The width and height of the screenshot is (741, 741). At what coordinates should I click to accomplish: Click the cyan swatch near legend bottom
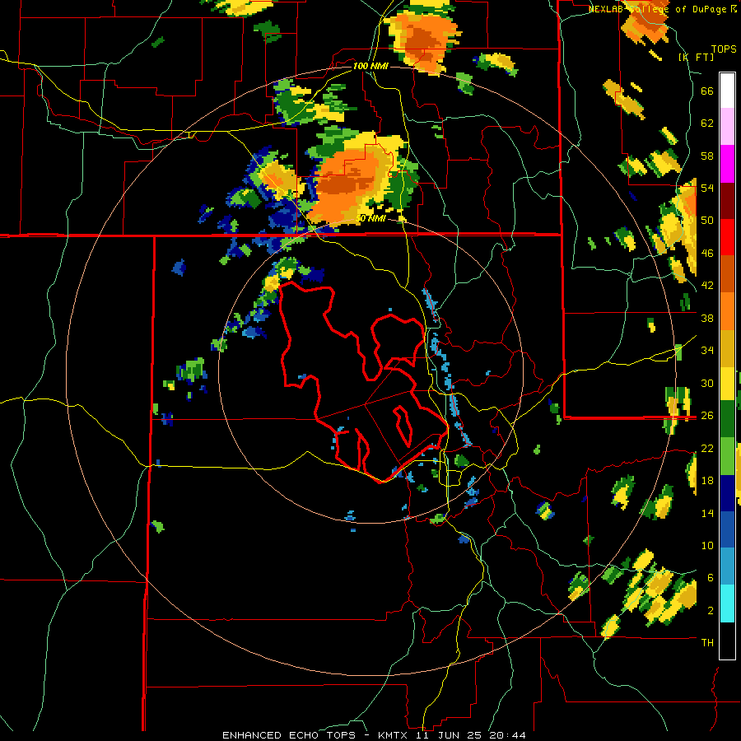tap(727, 604)
